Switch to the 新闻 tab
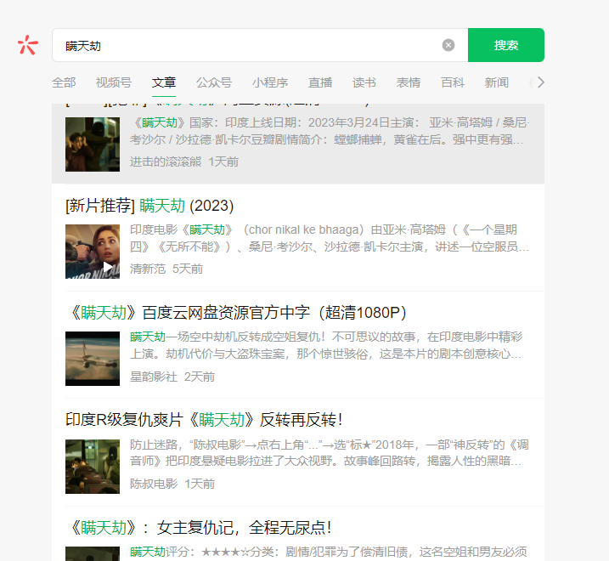 [x=496, y=82]
